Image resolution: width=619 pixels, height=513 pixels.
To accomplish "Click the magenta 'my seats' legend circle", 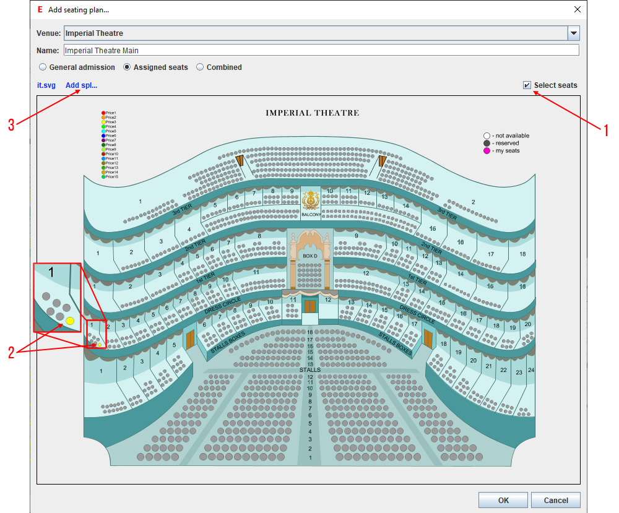I will coord(487,151).
